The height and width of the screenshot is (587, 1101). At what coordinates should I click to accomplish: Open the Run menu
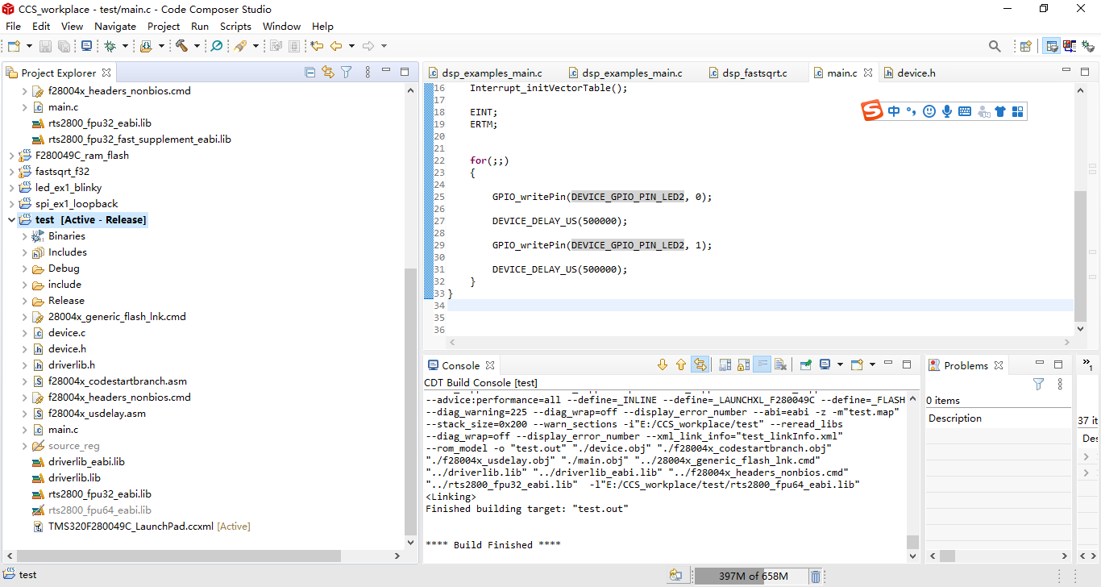(x=199, y=26)
